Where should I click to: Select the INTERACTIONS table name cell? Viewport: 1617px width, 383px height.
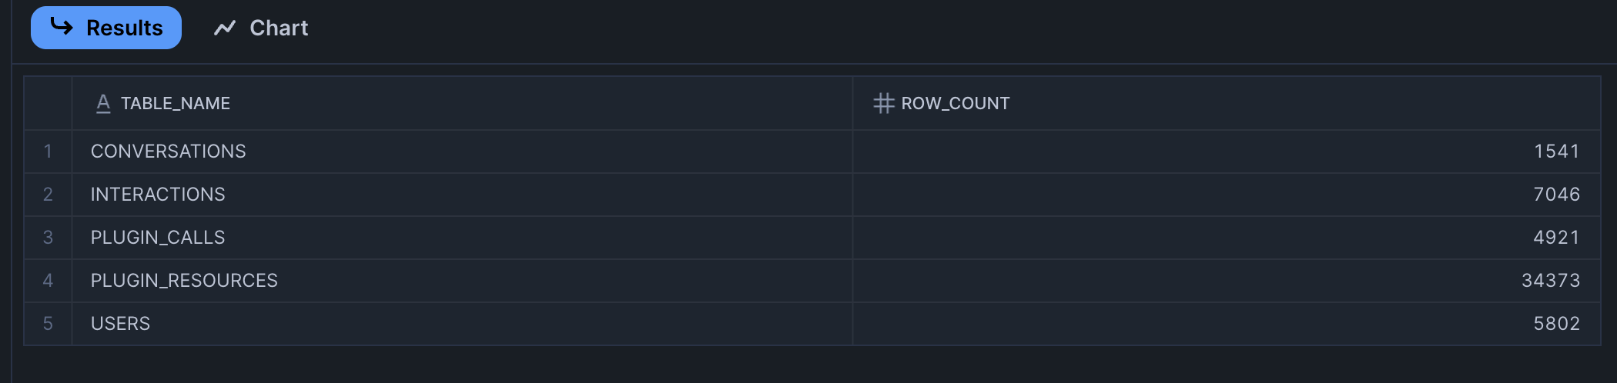pyautogui.click(x=462, y=195)
